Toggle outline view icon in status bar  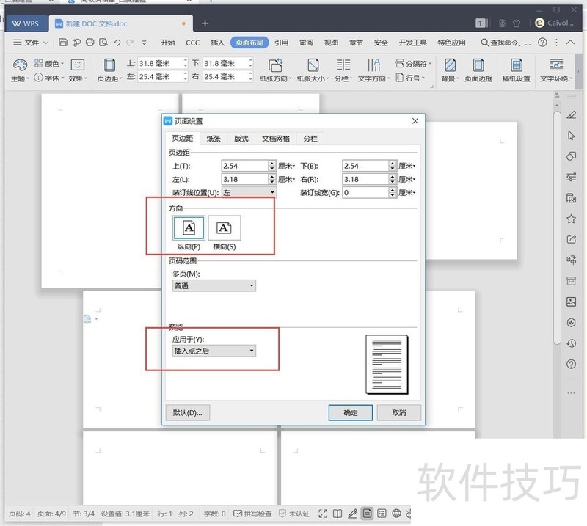tap(382, 514)
